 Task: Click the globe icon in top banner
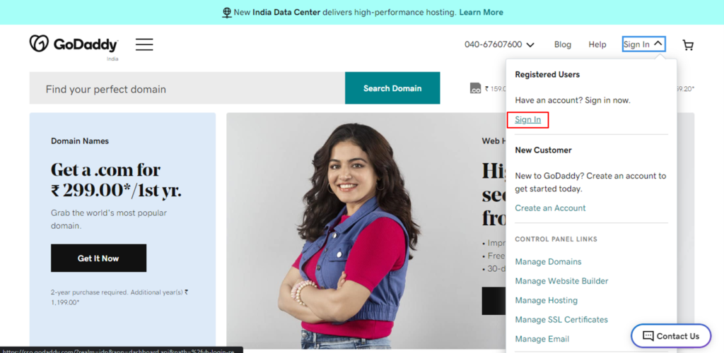click(x=227, y=13)
